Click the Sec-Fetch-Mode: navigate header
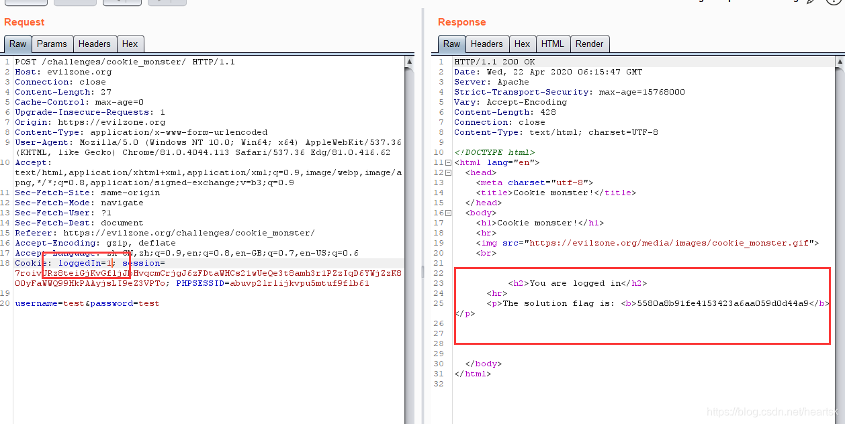This screenshot has height=424, width=845. (x=79, y=203)
